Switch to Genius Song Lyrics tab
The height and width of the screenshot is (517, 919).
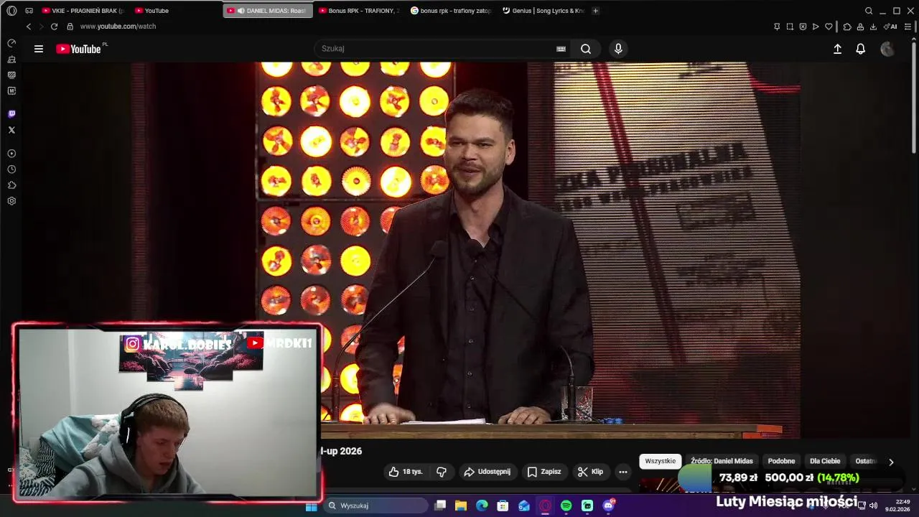[544, 11]
